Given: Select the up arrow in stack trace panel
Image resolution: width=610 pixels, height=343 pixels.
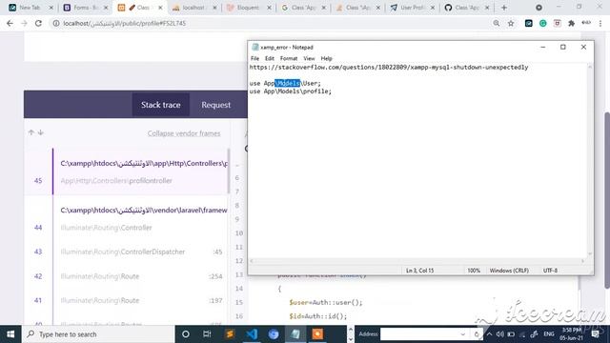Looking at the screenshot, I should [x=31, y=132].
